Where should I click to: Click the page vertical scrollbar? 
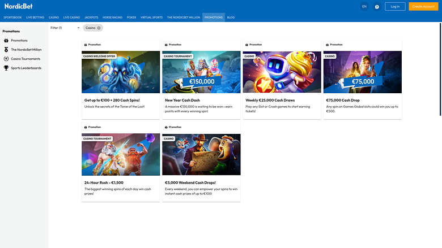tap(440, 68)
